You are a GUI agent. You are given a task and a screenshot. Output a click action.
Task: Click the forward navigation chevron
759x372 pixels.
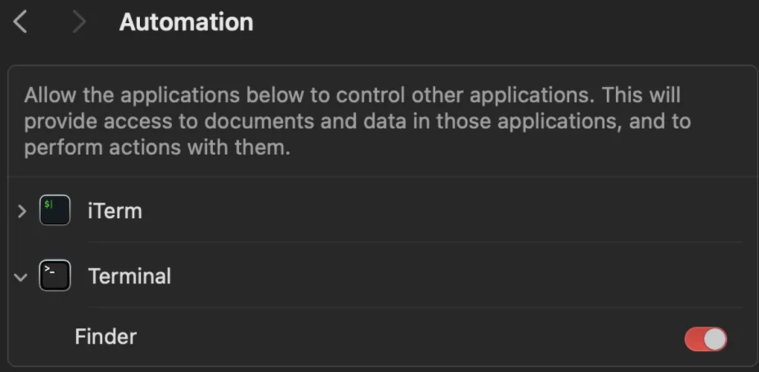point(79,22)
